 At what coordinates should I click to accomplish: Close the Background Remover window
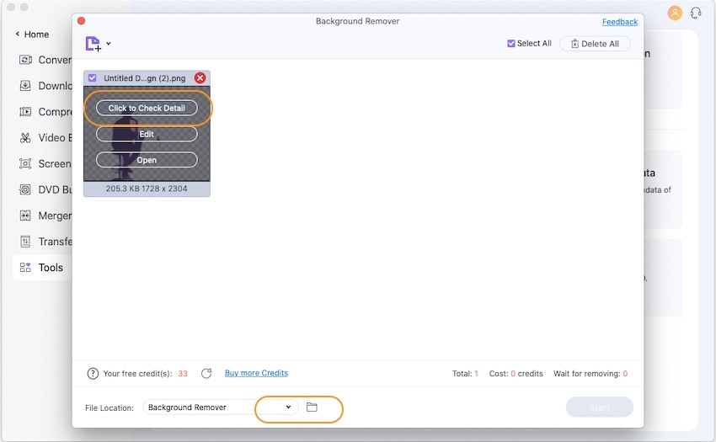coord(81,21)
